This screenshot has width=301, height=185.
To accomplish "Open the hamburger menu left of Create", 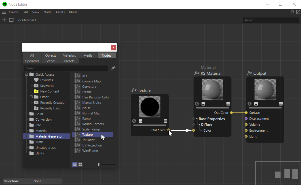I will (x=4, y=12).
